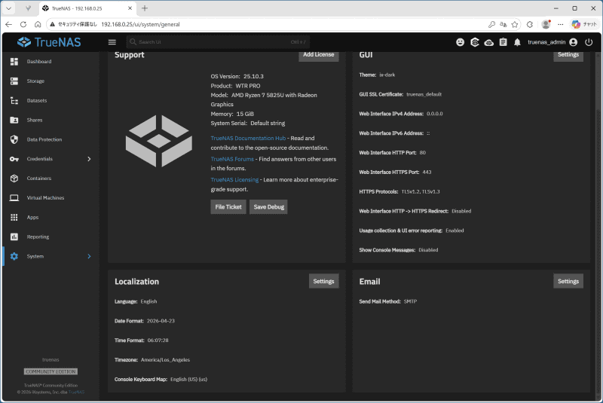Open Datasets in the sidebar
The width and height of the screenshot is (603, 403).
coord(51,101)
